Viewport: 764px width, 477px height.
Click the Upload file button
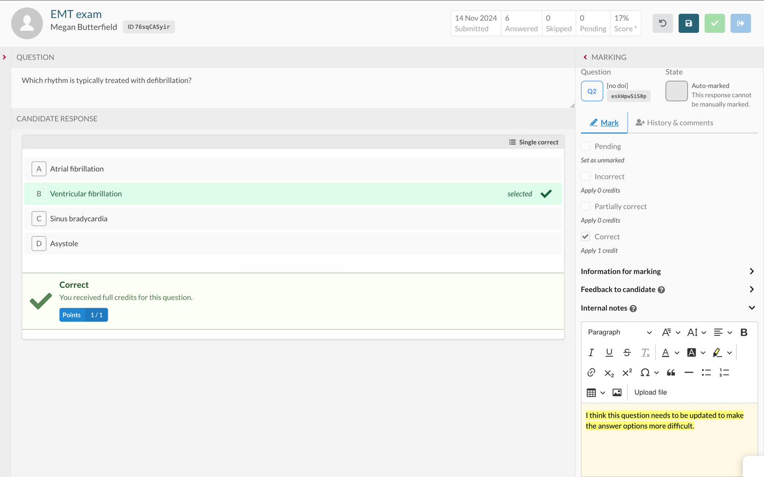click(x=650, y=392)
